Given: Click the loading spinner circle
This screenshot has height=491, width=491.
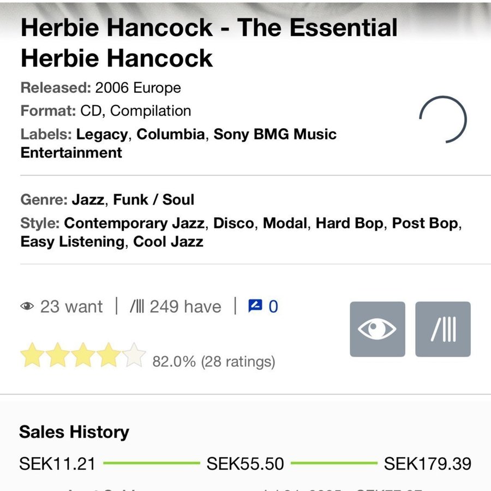Looking at the screenshot, I should [x=443, y=119].
